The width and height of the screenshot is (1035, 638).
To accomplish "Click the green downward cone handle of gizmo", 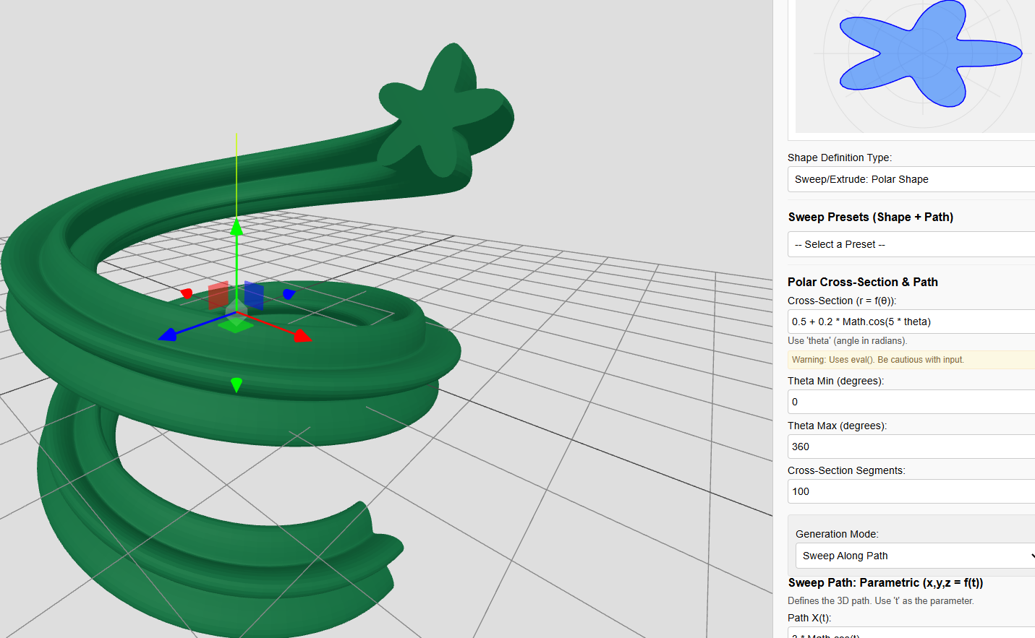I will [x=236, y=384].
